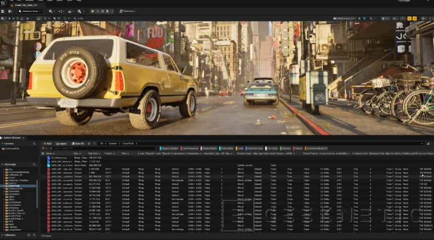Select the Scale gizmo tool
The width and height of the screenshot is (434, 240).
coord(22,18)
